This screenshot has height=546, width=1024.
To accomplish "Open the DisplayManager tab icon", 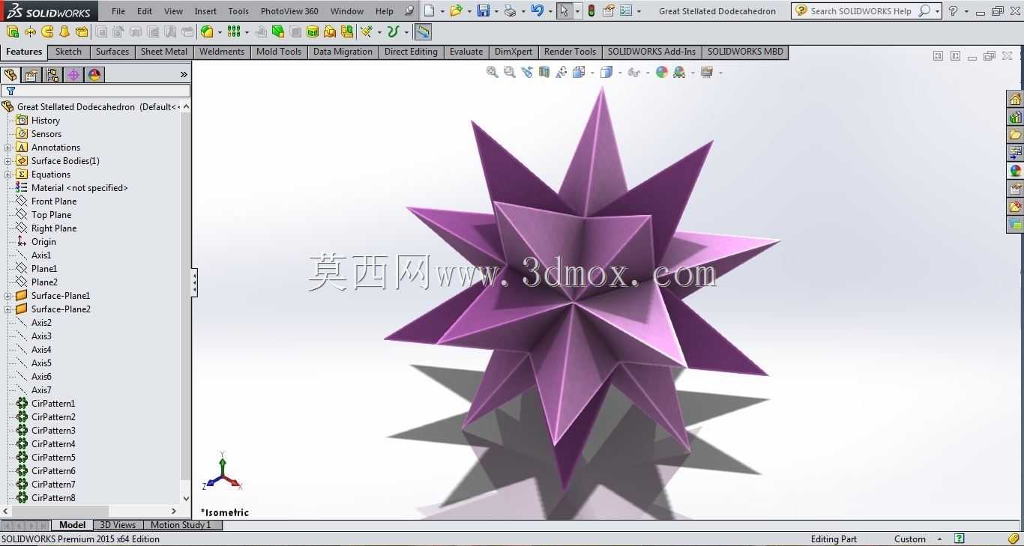I will (94, 75).
